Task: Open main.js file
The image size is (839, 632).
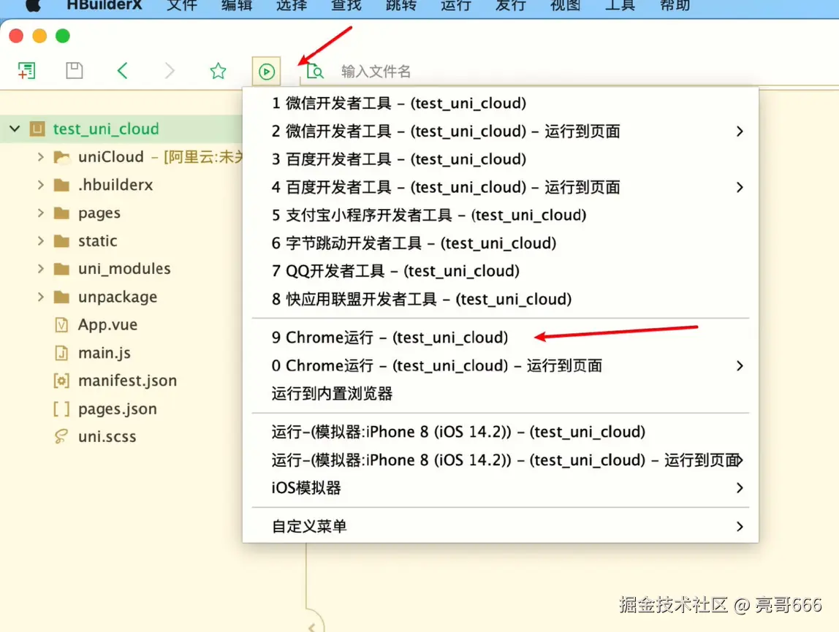Action: (x=105, y=353)
